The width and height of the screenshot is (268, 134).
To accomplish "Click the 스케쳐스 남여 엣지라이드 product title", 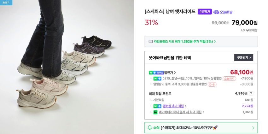I will tap(170, 12).
